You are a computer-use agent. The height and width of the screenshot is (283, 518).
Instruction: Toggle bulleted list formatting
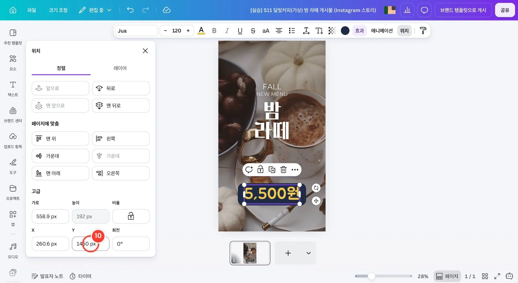pos(292,30)
